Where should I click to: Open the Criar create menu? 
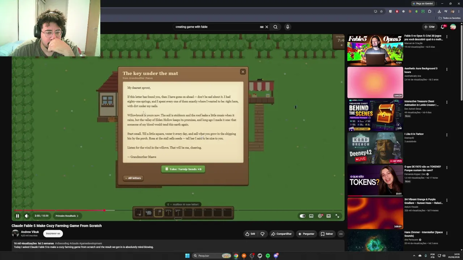click(429, 27)
